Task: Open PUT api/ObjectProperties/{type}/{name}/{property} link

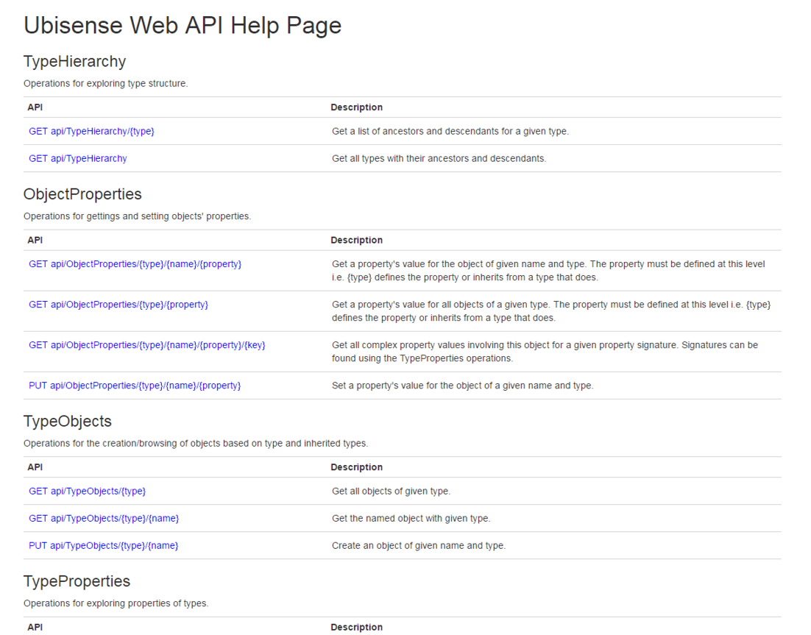Action: pyautogui.click(x=134, y=385)
